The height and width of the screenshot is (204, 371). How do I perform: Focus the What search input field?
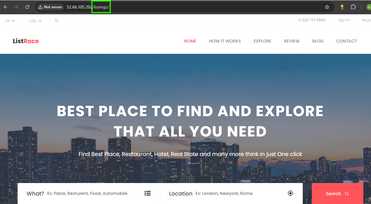coord(91,194)
